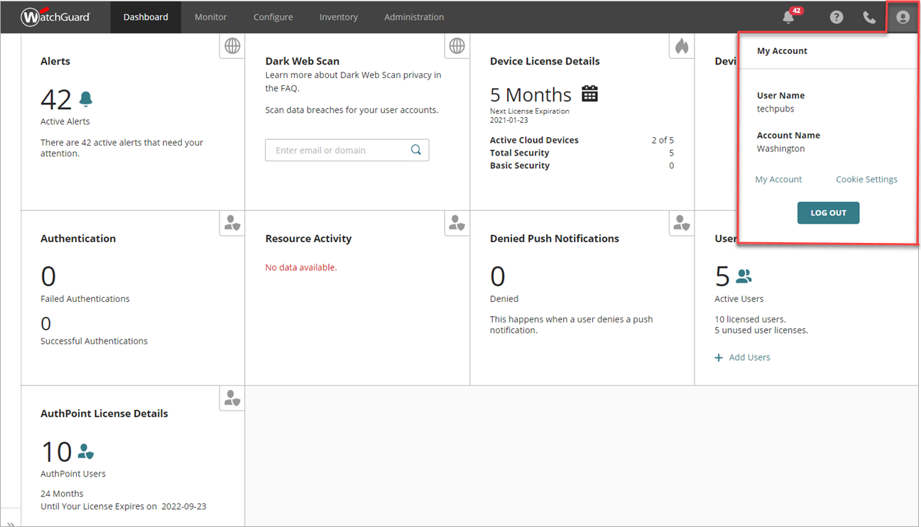Click the search magnifier in Dark Web Scan
Image resolution: width=921 pixels, height=527 pixels.
tap(416, 150)
